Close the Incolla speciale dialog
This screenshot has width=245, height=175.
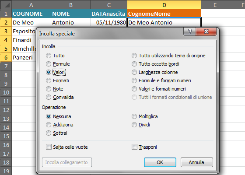[x=206, y=31]
